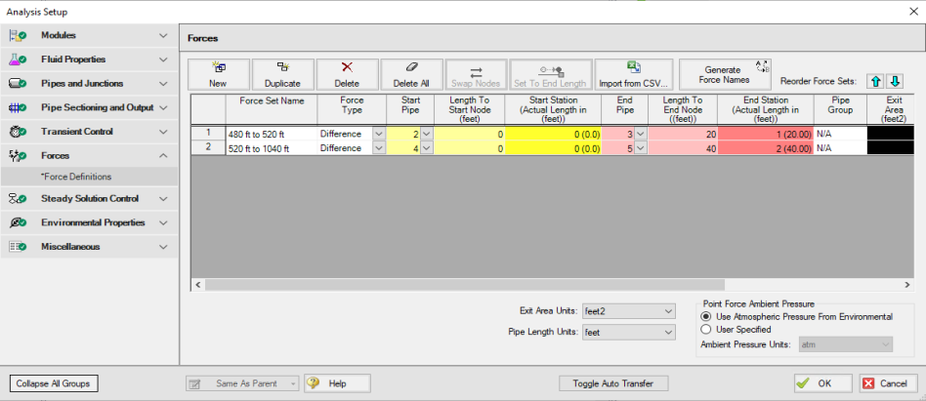The width and height of the screenshot is (926, 401).
Task: Select Use Atmospheric Pressure From Environmental
Action: click(707, 317)
